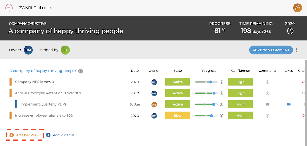The image size is (307, 146).
Task: Open progress info icon for Annual Employee Retention row
Action: 222,93
